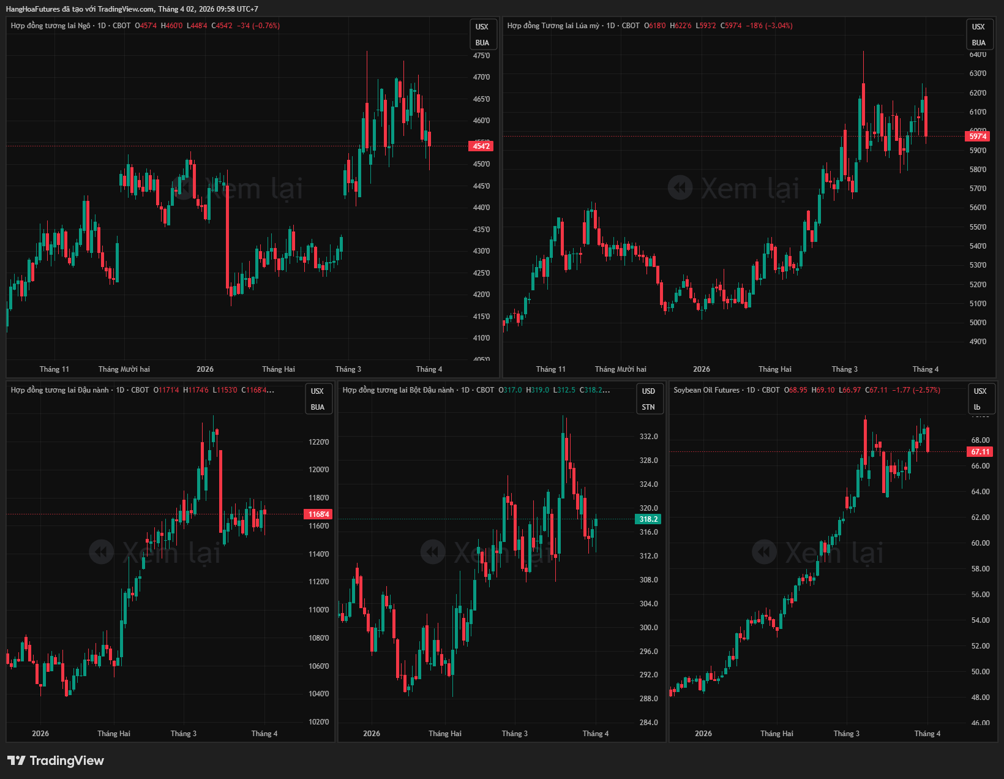Click the soybean meal open value O317.0
The image size is (1004, 779).
[x=511, y=390]
